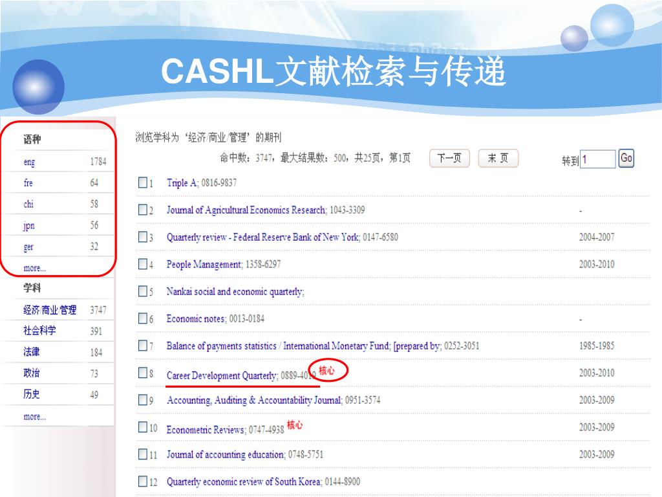Open Journal of Agricultural Economics Research link
Image resolution: width=662 pixels, height=497 pixels.
pyautogui.click(x=246, y=210)
